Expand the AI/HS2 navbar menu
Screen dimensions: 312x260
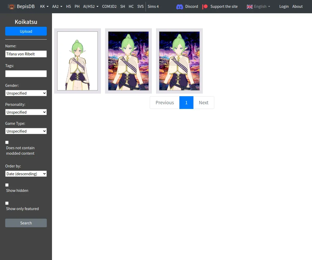coord(91,6)
